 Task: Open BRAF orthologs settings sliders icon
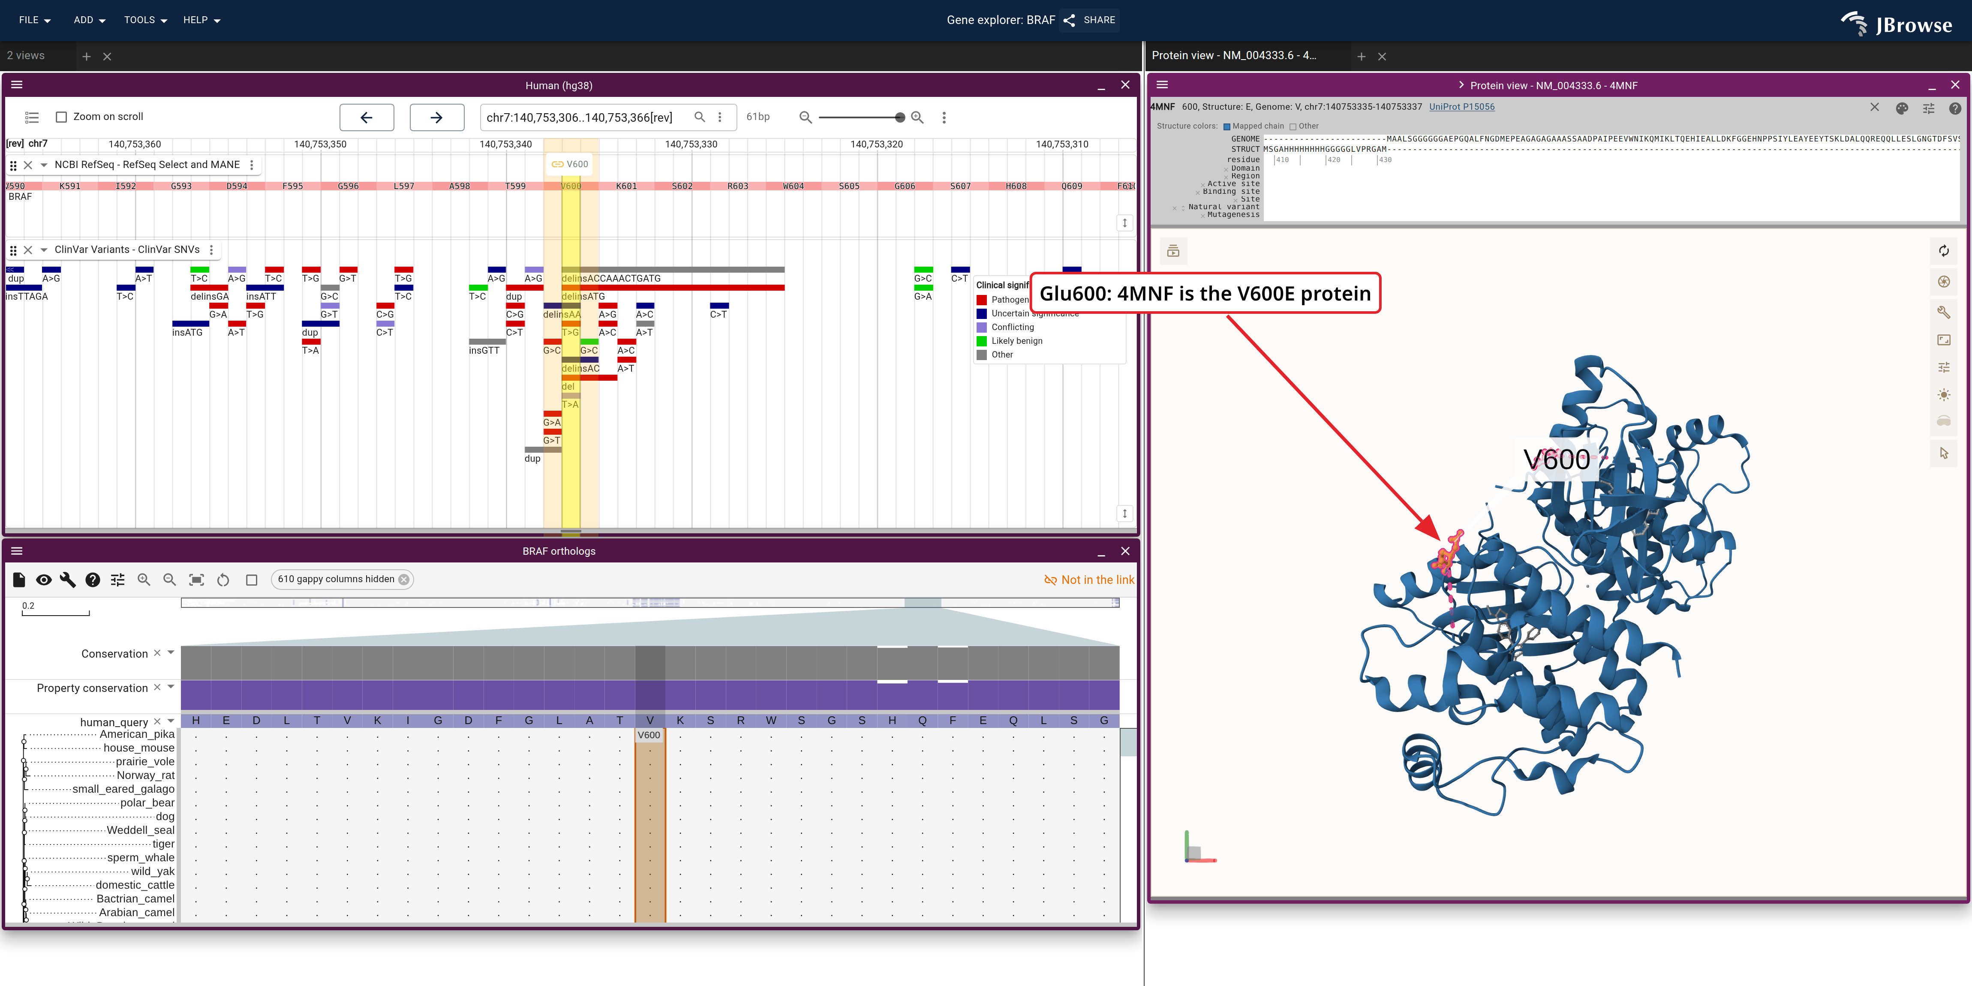click(117, 580)
